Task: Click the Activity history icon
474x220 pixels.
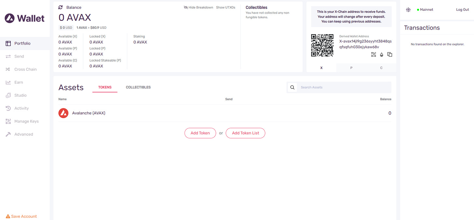Action: [8, 108]
